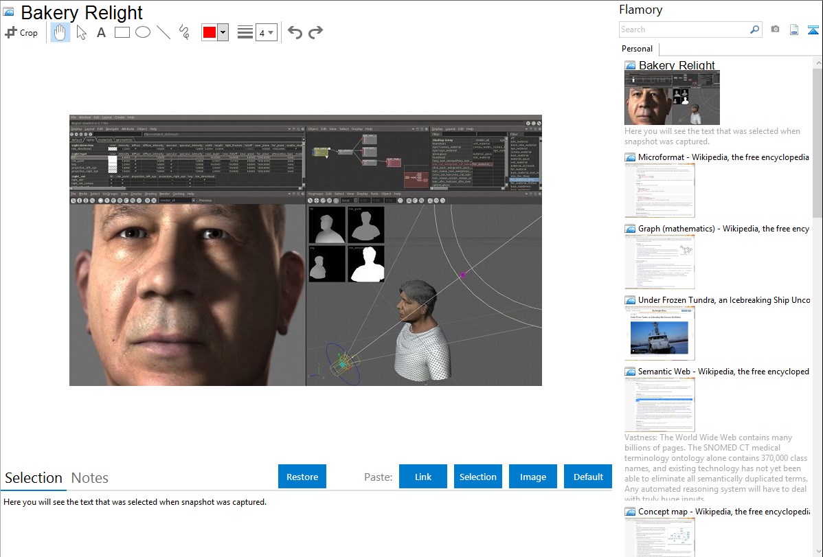Open the Concept map snapshot thumbnail
823x557 pixels.
[659, 538]
